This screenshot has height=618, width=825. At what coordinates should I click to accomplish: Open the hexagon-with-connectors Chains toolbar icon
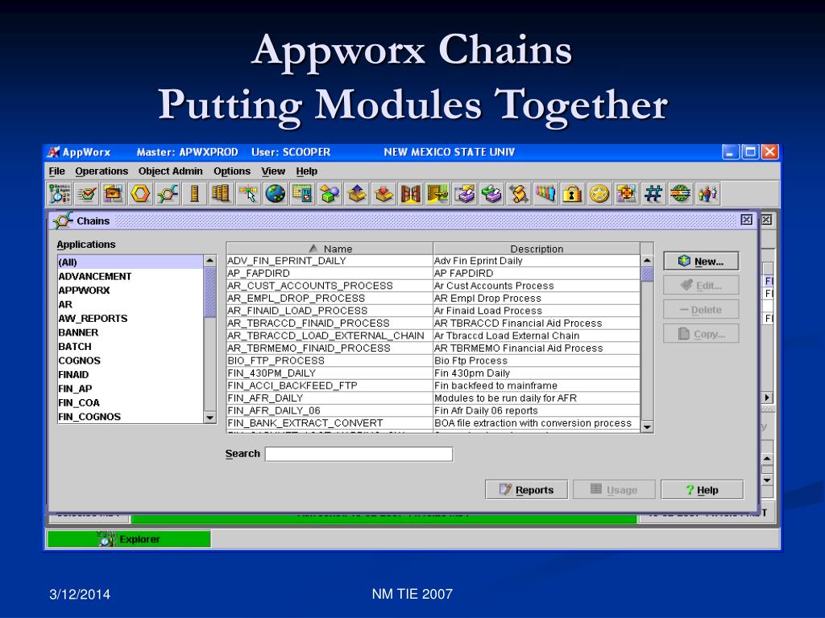click(168, 194)
